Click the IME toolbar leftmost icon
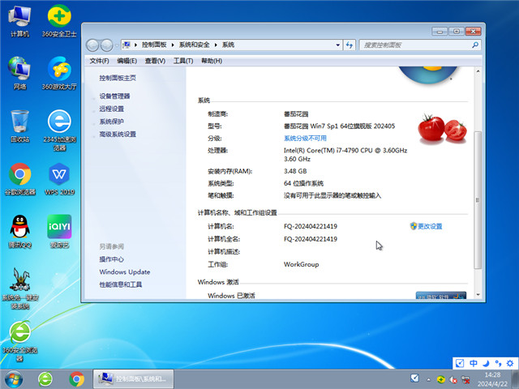This screenshot has height=389, width=519. [x=460, y=363]
